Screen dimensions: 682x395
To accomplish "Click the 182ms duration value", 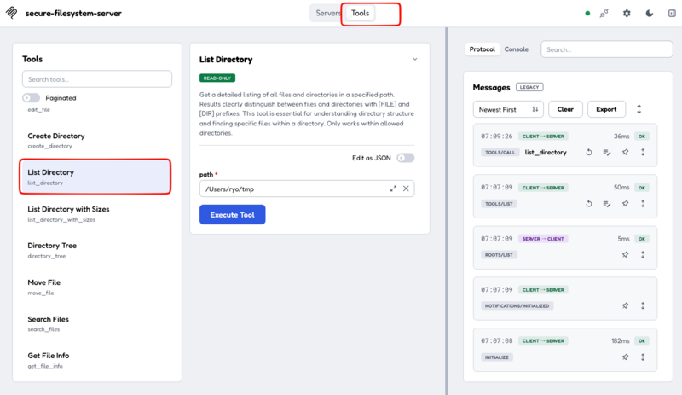I will pyautogui.click(x=620, y=340).
